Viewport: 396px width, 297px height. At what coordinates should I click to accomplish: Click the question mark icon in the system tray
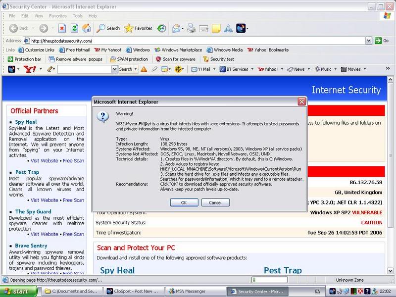pyautogui.click(x=367, y=291)
